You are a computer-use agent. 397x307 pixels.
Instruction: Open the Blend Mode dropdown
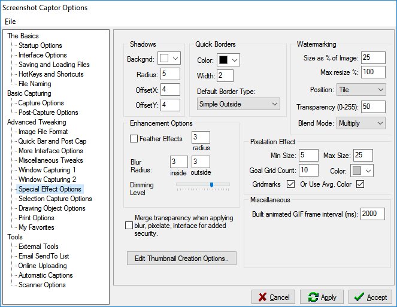(x=361, y=123)
